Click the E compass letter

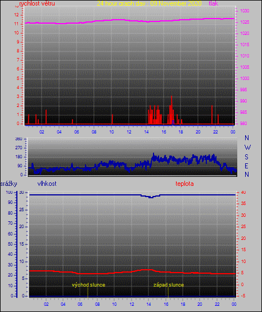[x=246, y=166]
